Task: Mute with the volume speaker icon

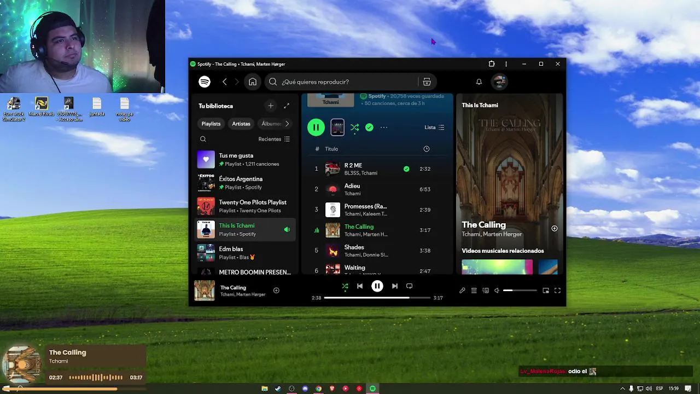Action: point(497,291)
